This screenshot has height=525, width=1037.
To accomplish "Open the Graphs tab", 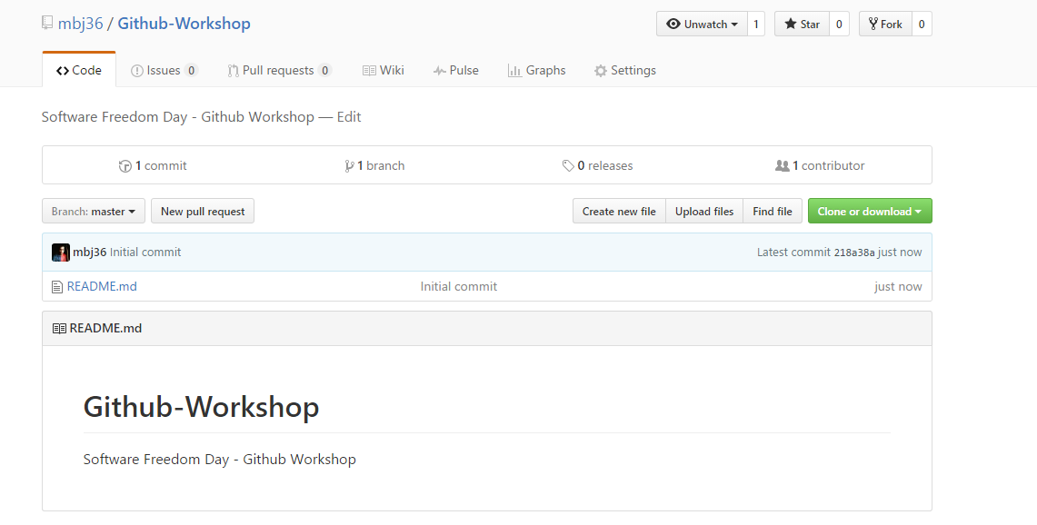I will [x=536, y=70].
